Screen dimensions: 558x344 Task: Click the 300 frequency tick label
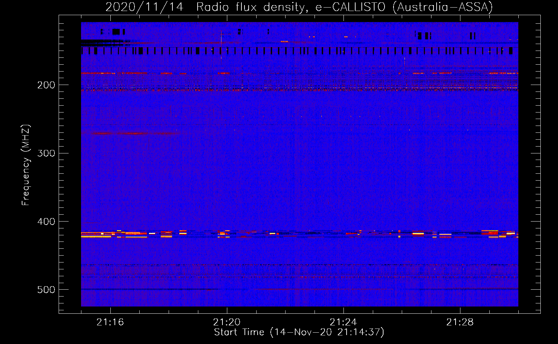coord(46,153)
